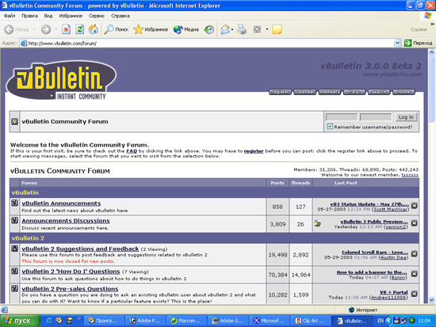Open the History clock icon
This screenshot has width=436, height=327.
pos(208,29)
